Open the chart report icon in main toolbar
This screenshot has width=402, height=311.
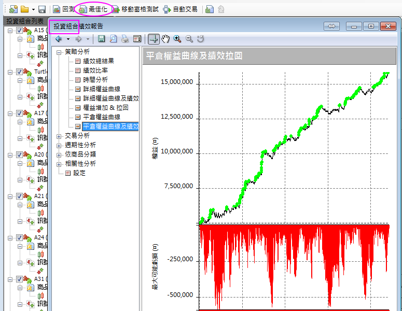point(209,9)
